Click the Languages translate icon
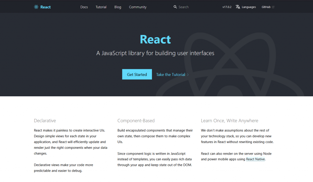 point(238,7)
